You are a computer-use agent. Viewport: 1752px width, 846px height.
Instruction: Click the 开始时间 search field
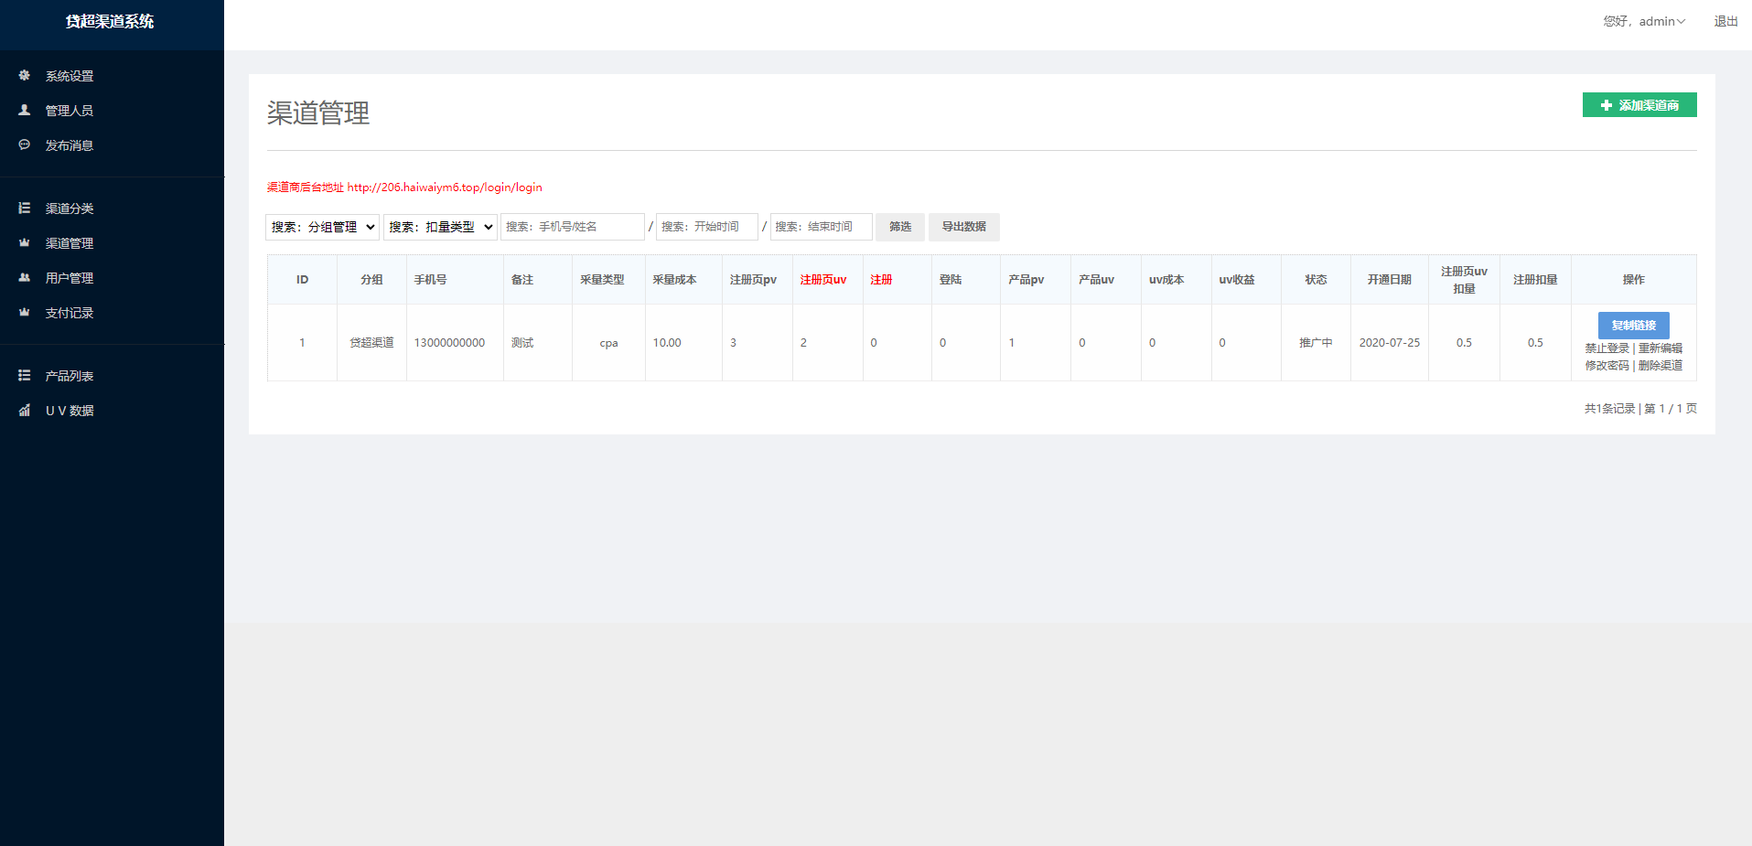706,227
